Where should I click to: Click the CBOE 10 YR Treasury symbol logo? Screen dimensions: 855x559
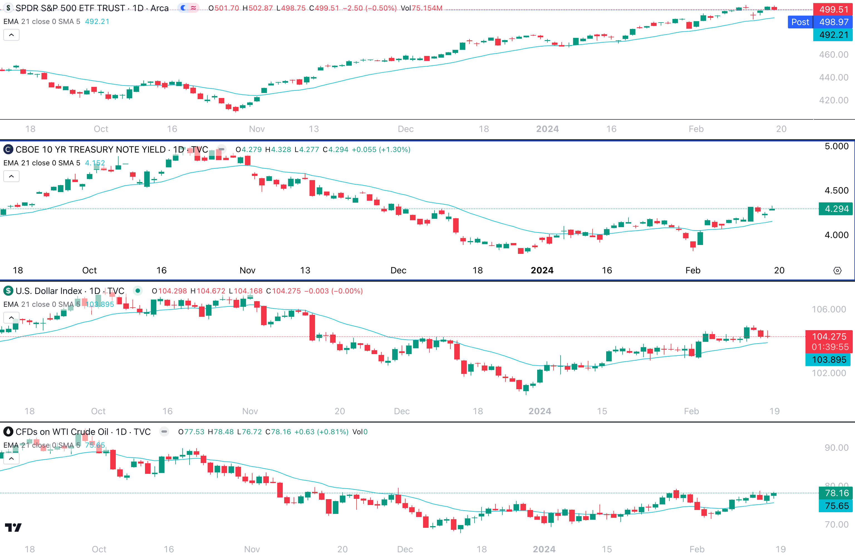point(8,149)
